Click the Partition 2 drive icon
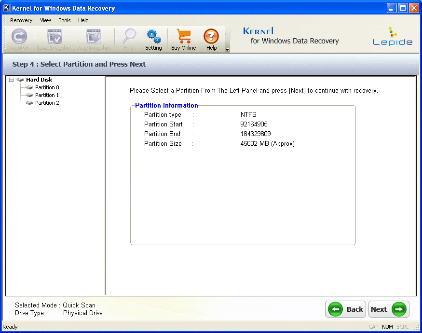422x333 pixels. 29,103
